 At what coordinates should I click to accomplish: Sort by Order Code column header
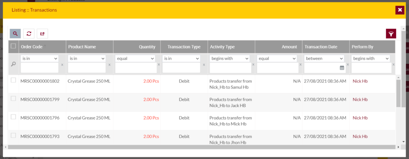pos(32,47)
